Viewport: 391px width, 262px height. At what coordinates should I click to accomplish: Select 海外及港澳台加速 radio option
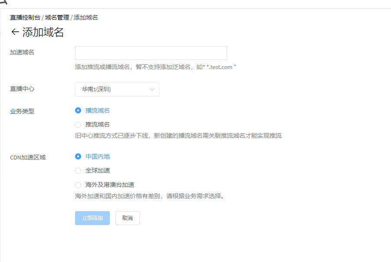click(x=78, y=185)
